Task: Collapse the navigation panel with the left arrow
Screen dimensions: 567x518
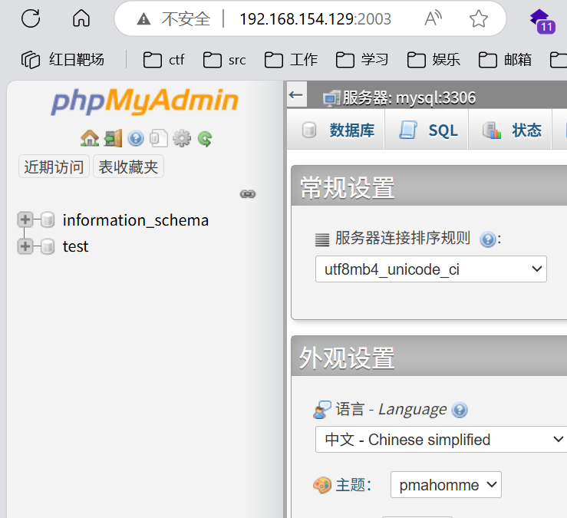Action: [x=296, y=94]
